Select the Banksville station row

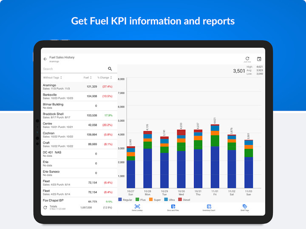(79, 96)
